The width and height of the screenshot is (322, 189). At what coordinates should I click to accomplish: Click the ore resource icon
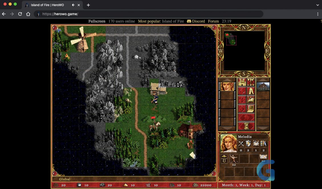tap(102, 185)
